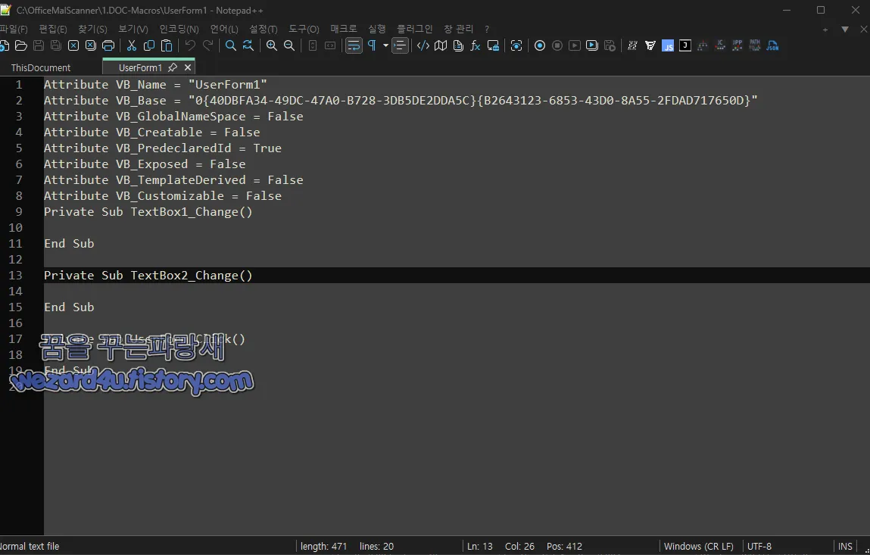This screenshot has width=870, height=555.
Task: Click the blue JS plugin icon
Action: click(x=668, y=45)
